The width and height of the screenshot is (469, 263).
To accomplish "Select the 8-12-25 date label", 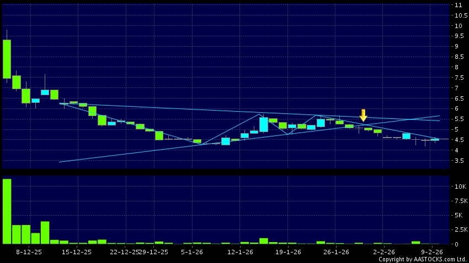I will click(x=29, y=252).
